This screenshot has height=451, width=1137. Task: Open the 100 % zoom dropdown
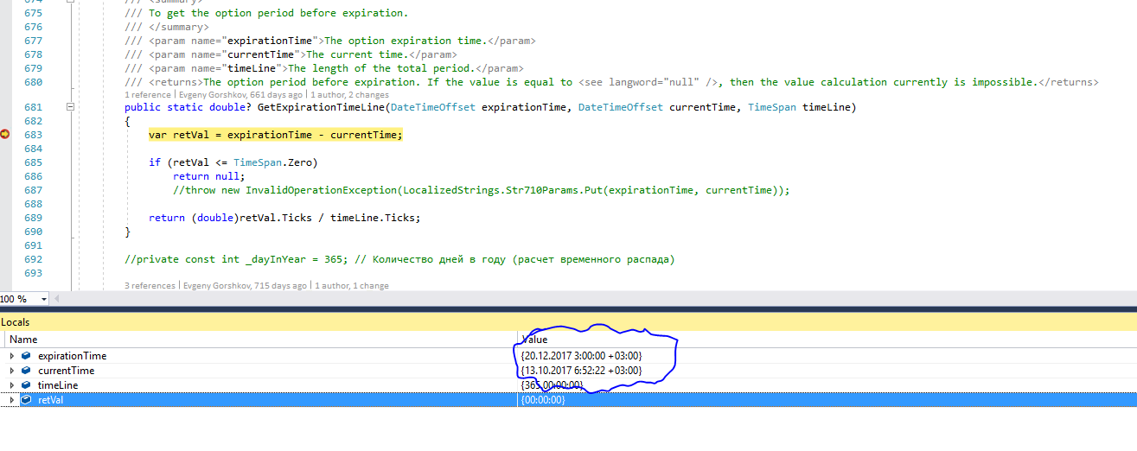click(42, 299)
